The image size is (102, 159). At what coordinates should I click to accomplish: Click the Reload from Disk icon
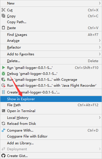coord(3,123)
